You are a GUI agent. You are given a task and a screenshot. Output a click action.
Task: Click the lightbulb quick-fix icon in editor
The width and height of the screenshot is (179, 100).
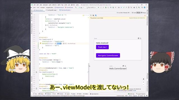40,43
